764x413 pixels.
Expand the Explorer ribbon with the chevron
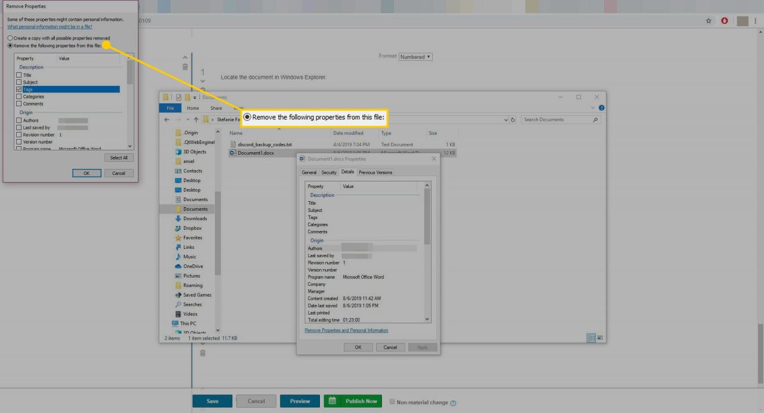coord(593,108)
